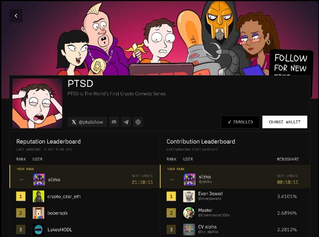Open Evan Jawad contributor profile
The height and width of the screenshot is (237, 319).
click(210, 194)
